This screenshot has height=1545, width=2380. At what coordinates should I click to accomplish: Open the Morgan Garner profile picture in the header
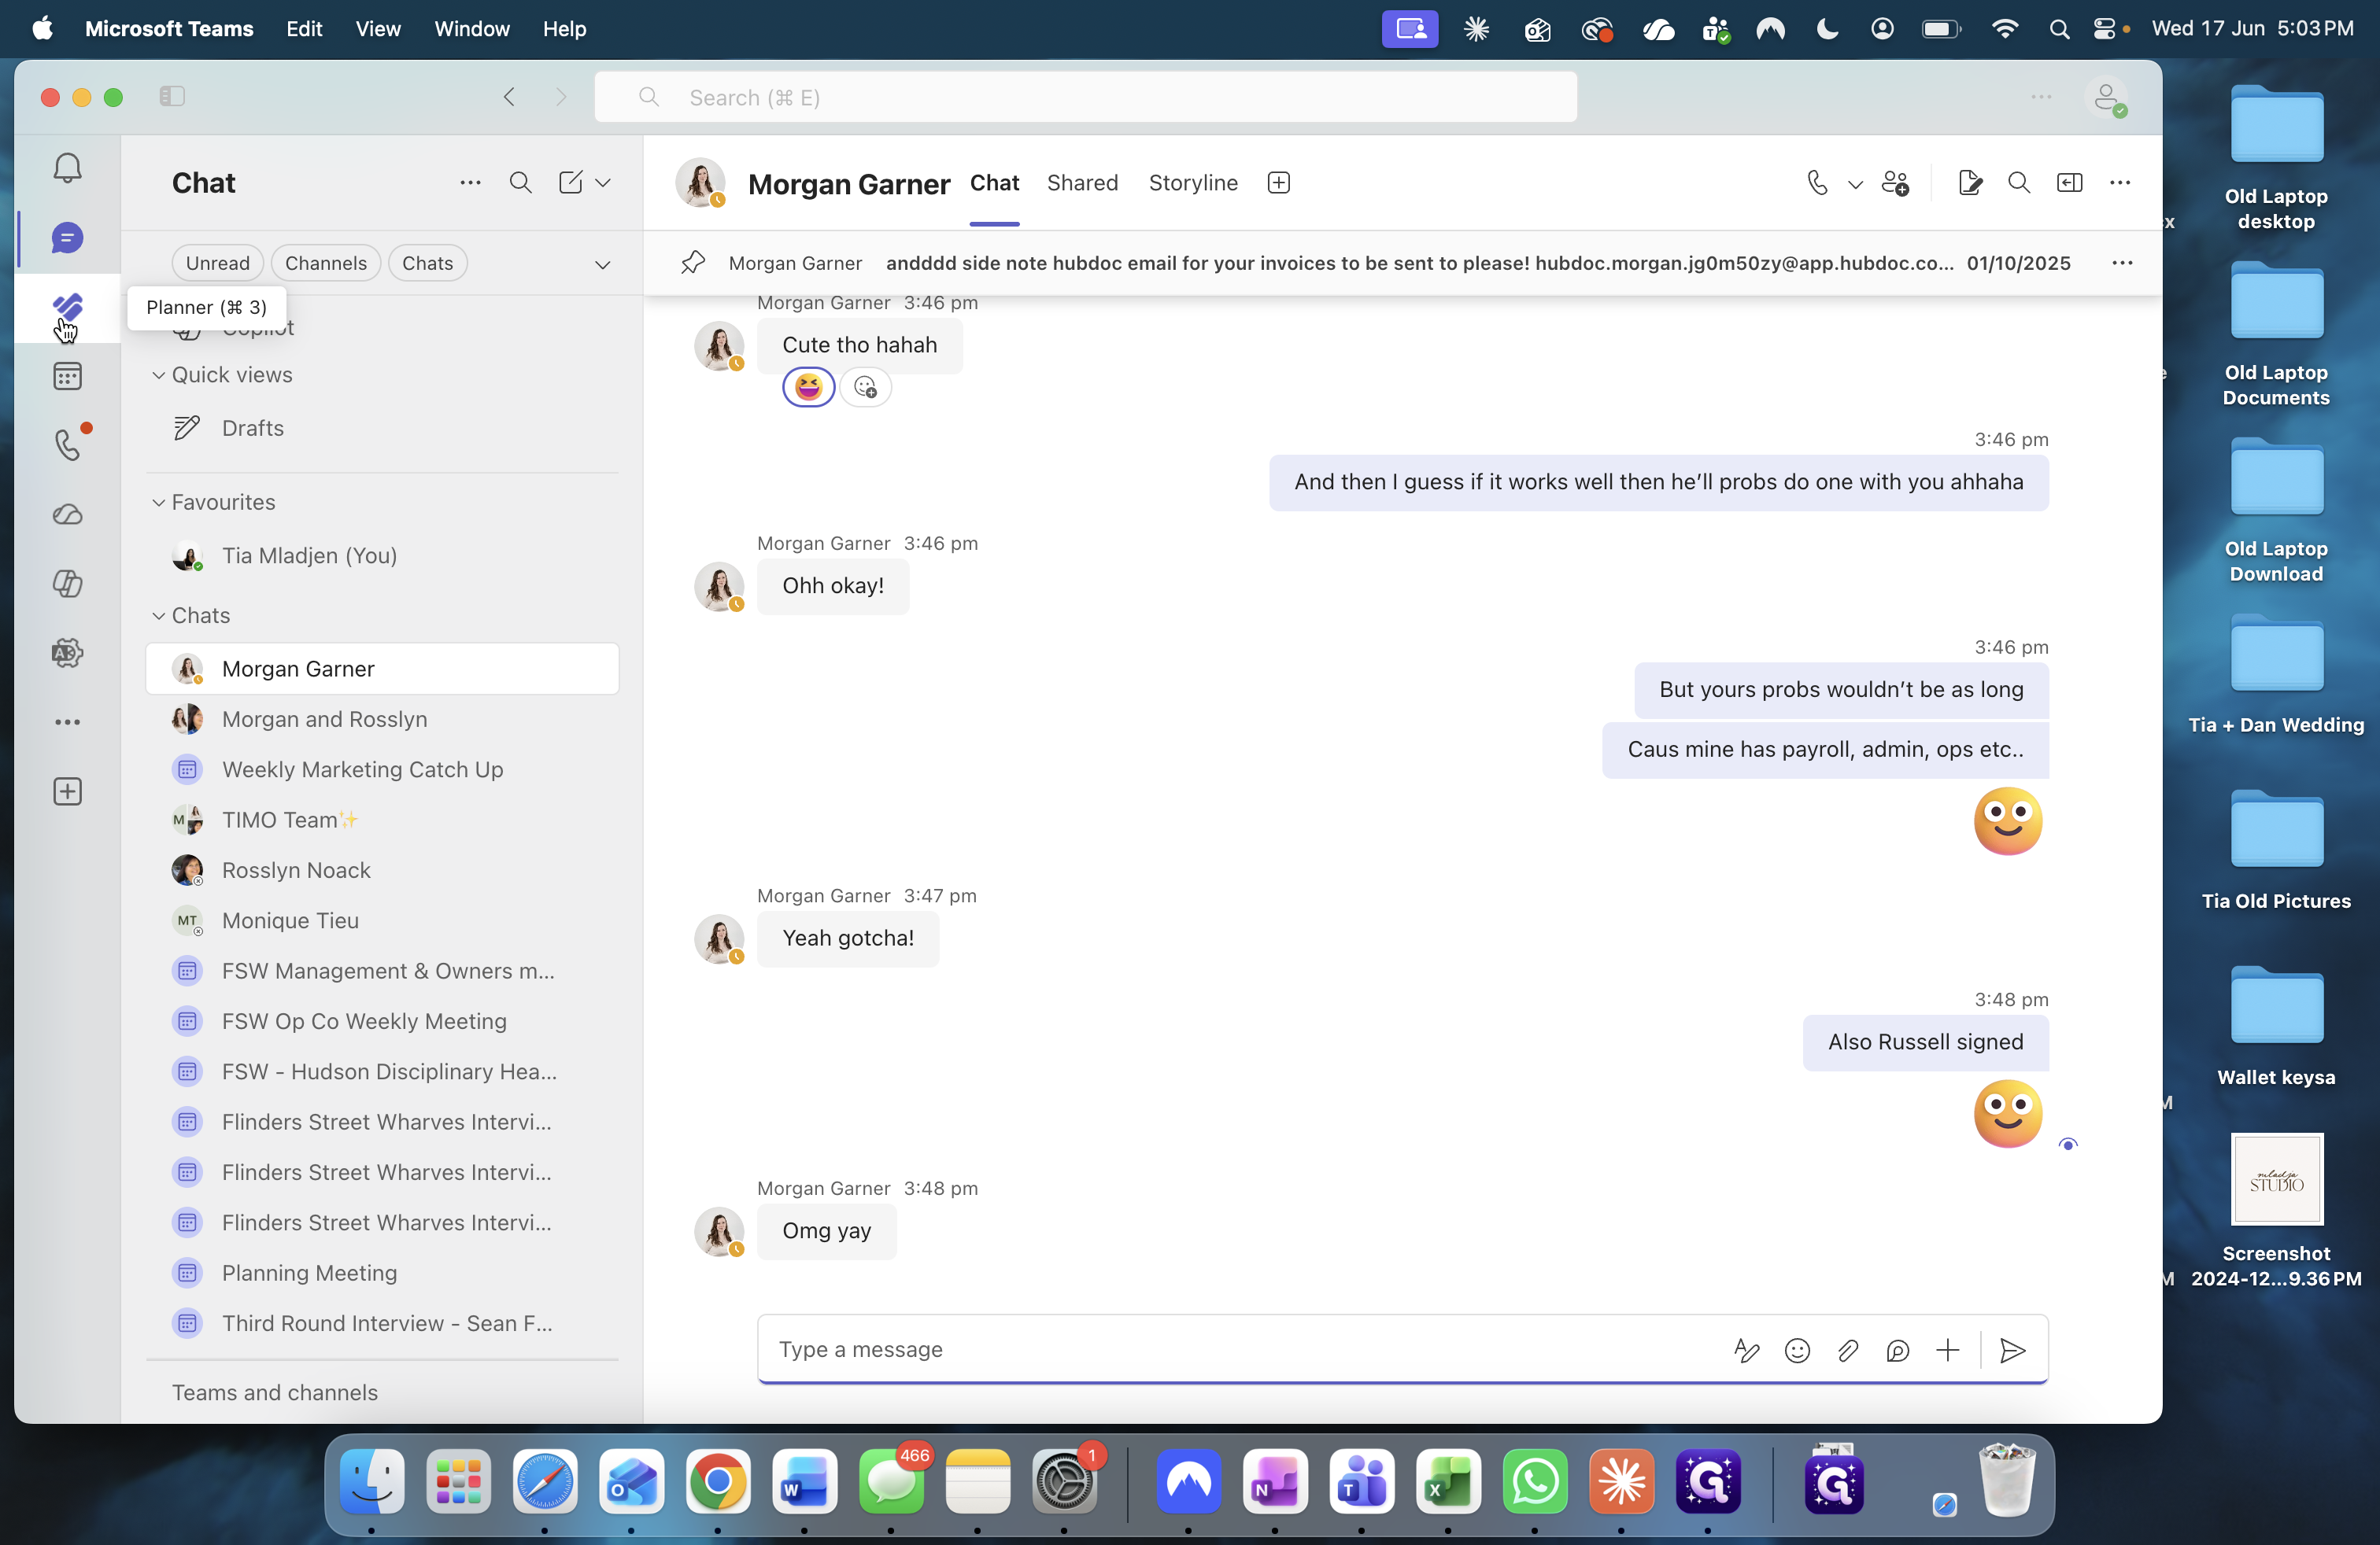tap(700, 183)
